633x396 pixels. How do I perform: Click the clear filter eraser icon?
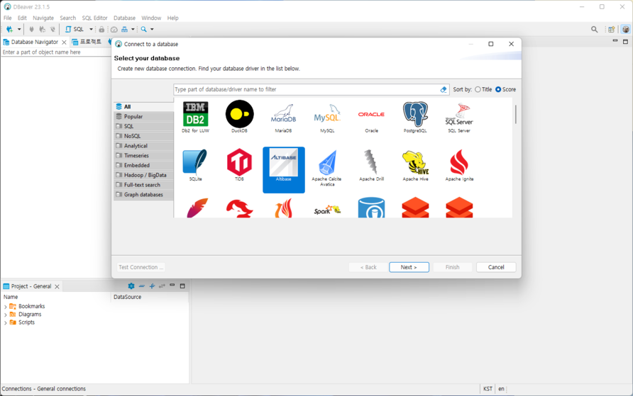[x=444, y=90]
